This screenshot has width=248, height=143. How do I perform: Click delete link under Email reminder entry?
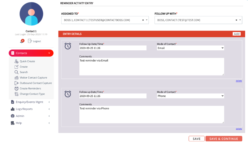(x=239, y=81)
